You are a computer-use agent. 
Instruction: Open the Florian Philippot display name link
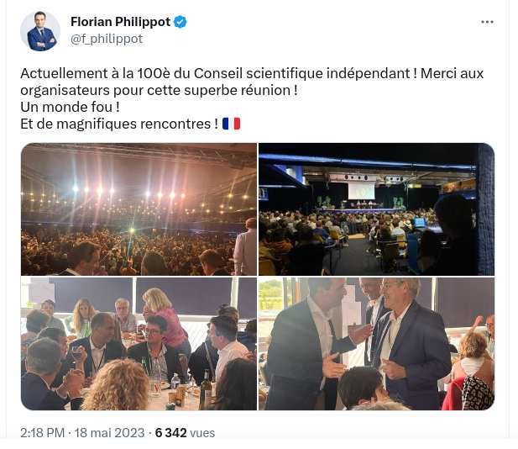(120, 22)
